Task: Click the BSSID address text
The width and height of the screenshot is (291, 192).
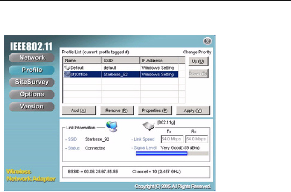Action: coord(93,172)
